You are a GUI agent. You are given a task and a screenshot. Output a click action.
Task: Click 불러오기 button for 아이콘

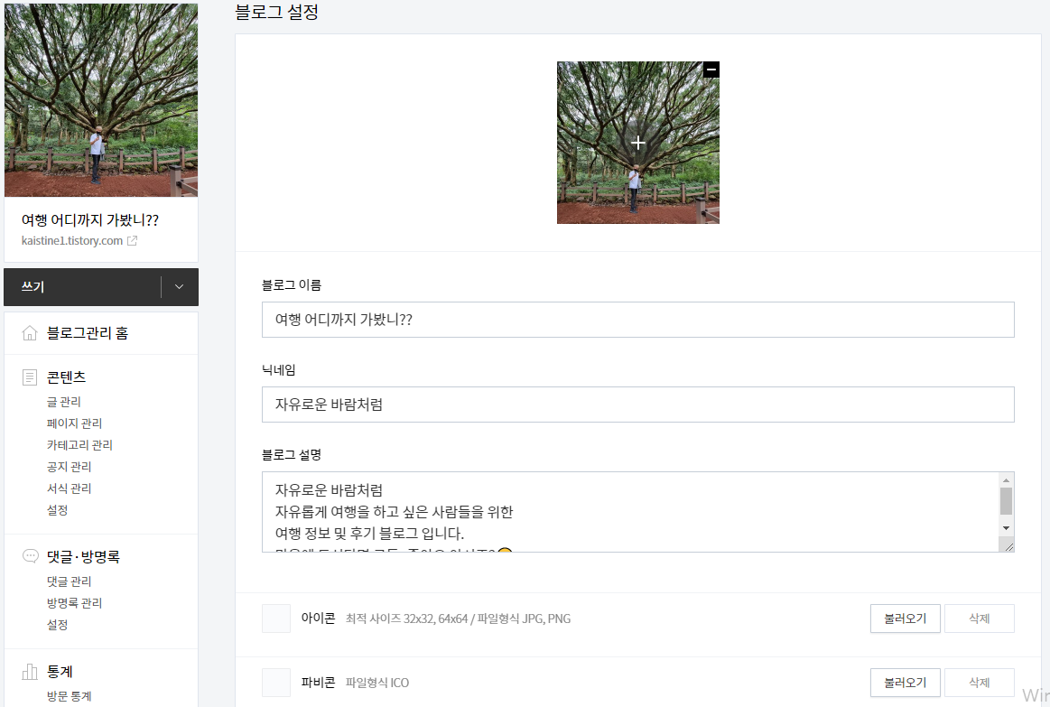coord(906,619)
